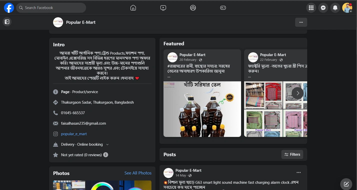Open the fabric collage top-left image

[x=263, y=95]
